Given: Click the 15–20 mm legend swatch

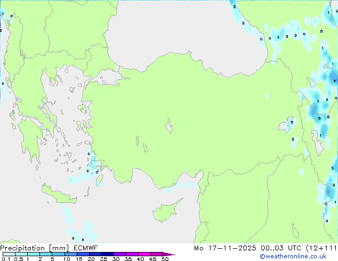Looking at the screenshot, I should (83, 254).
